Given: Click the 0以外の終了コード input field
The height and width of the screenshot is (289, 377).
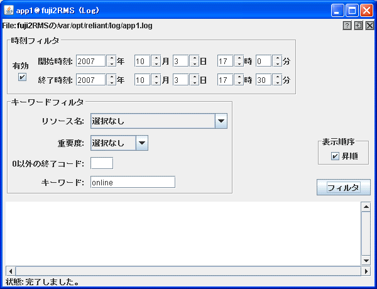Looking at the screenshot, I should pos(102,163).
